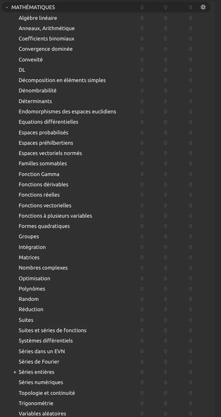Viewport: 221px width, 417px height.
Task: Open the Fonction Gamma deck
Action: click(39, 174)
